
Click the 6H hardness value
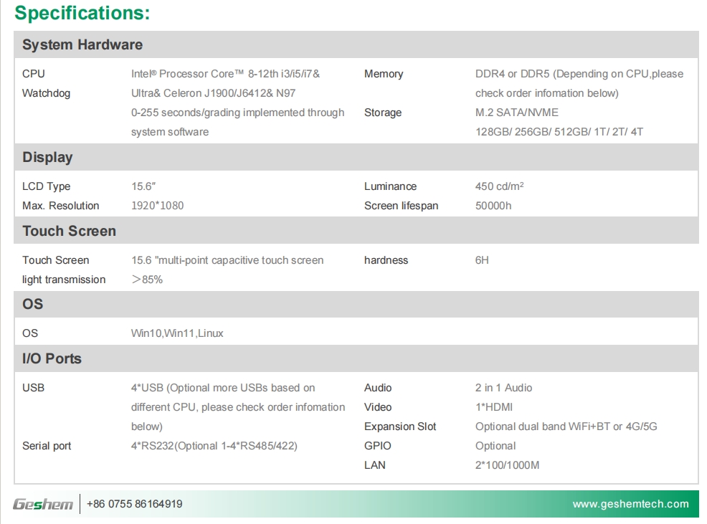click(x=482, y=260)
